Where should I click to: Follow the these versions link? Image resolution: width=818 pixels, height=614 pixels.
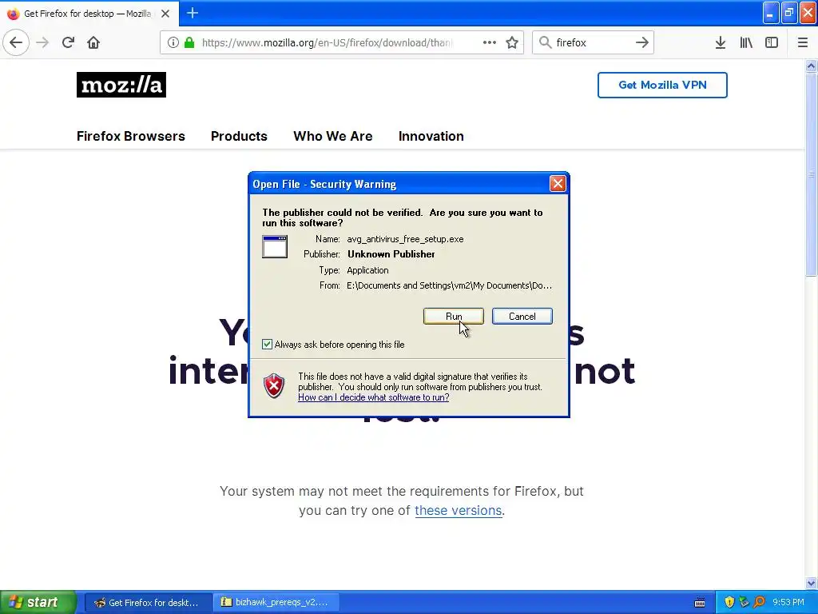(458, 510)
